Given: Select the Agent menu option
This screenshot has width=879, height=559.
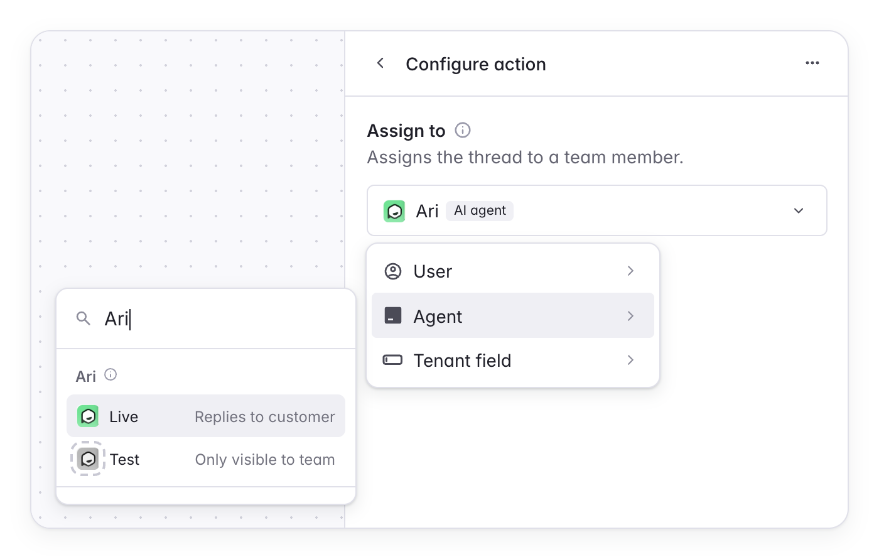Looking at the screenshot, I should click(x=513, y=316).
